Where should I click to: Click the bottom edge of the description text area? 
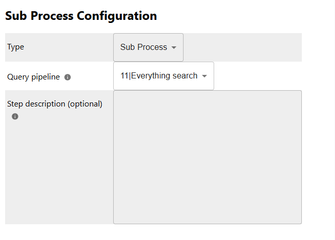click(207, 222)
